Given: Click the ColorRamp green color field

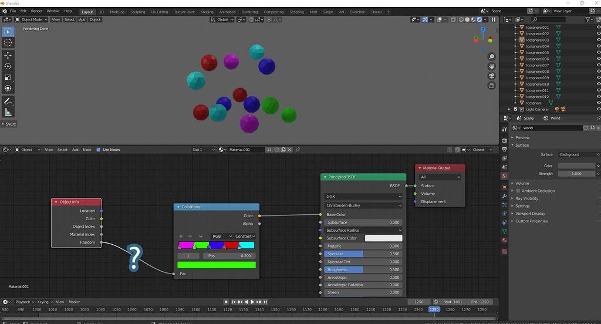Looking at the screenshot, I should 217,265.
